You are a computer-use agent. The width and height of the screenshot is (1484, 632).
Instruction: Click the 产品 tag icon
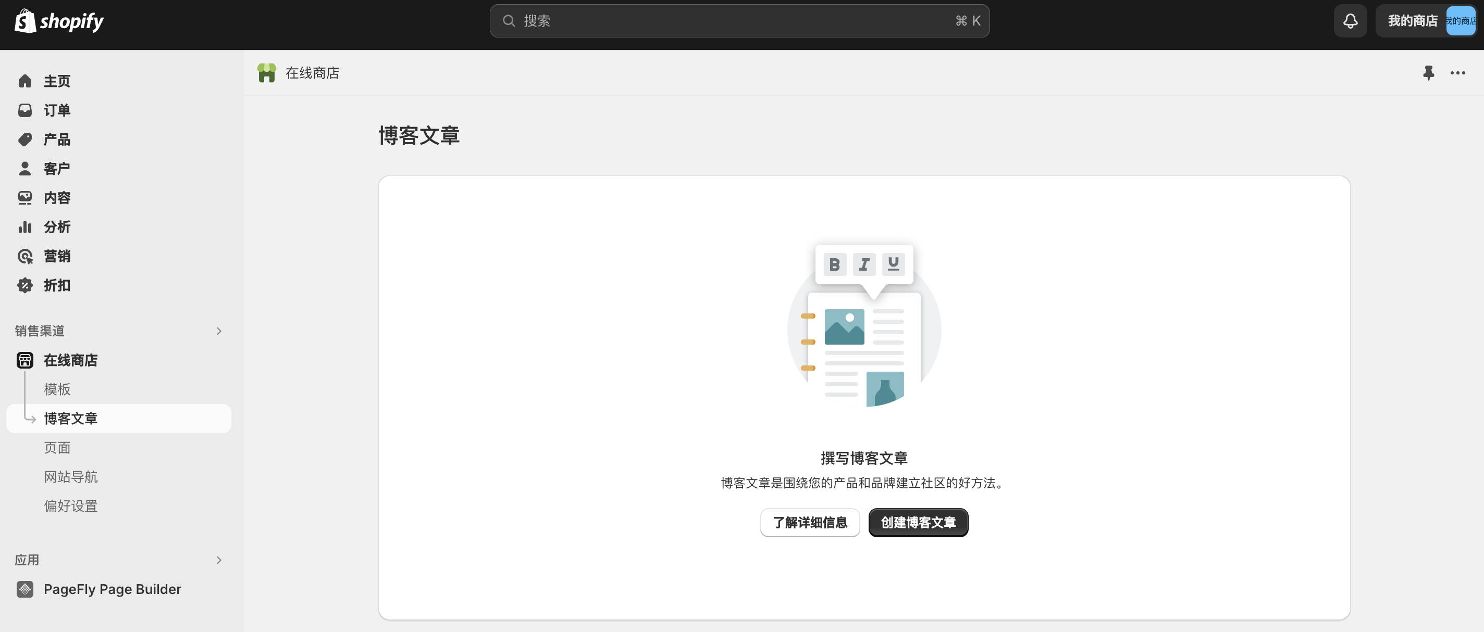[25, 140]
